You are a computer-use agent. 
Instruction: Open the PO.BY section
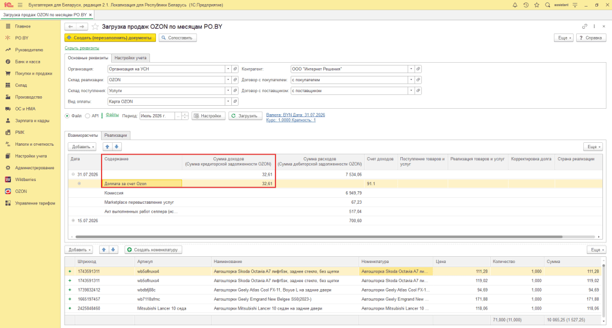(22, 38)
